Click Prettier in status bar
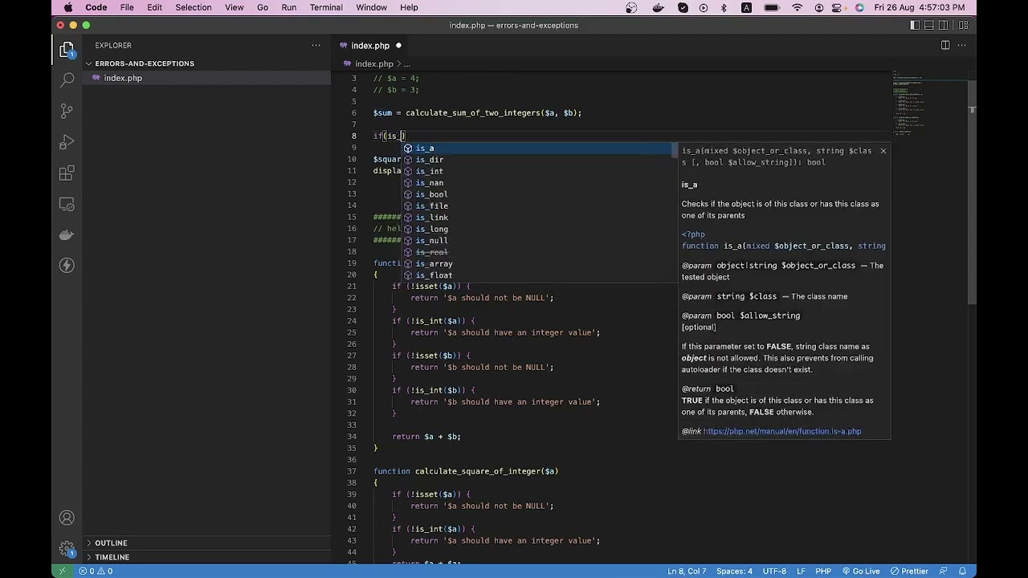The height and width of the screenshot is (578, 1028). click(909, 571)
